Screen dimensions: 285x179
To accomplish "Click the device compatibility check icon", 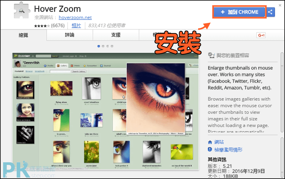I will point(211,56).
